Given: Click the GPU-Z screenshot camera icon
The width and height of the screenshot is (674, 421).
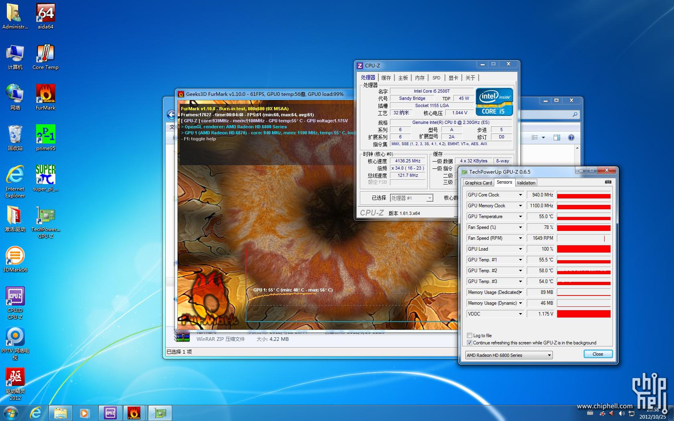Looking at the screenshot, I should point(608,182).
